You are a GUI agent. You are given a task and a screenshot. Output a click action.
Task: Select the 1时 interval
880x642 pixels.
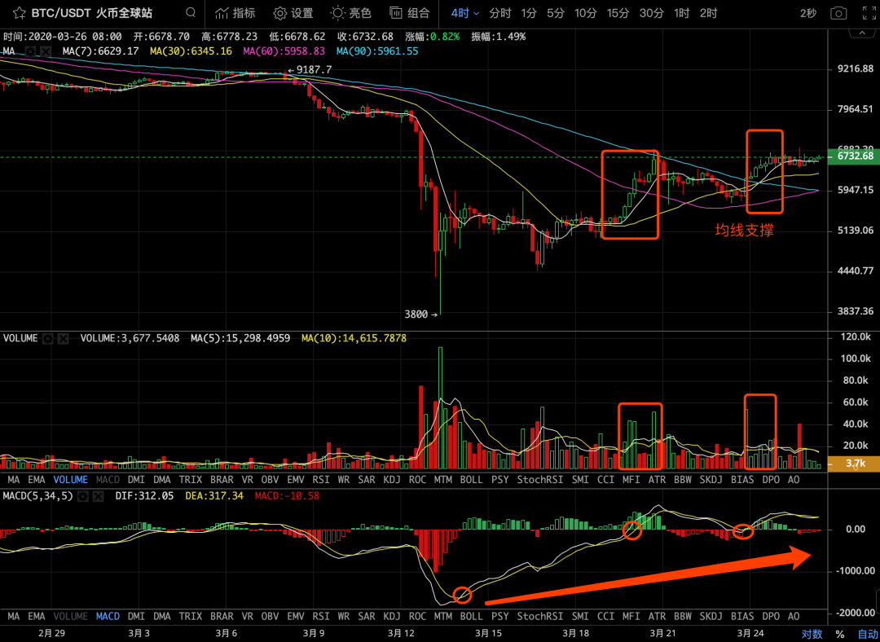coord(681,13)
